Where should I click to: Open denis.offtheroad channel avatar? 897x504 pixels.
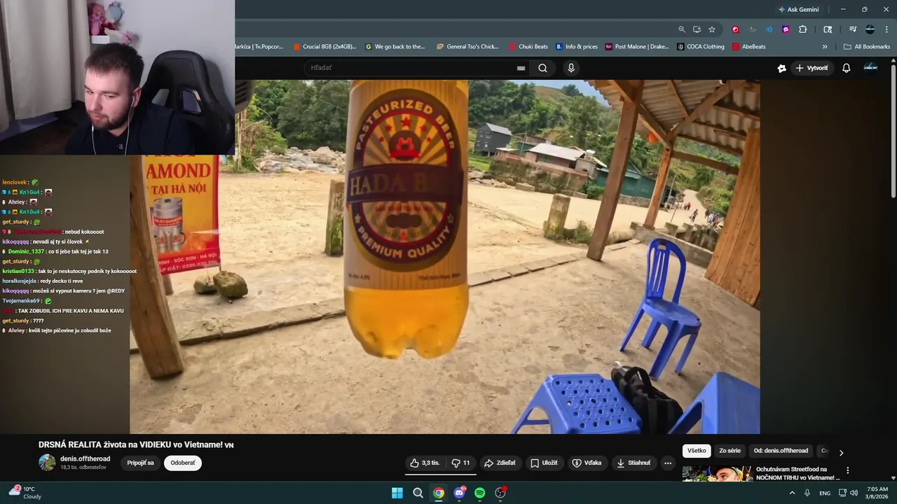[x=47, y=462]
